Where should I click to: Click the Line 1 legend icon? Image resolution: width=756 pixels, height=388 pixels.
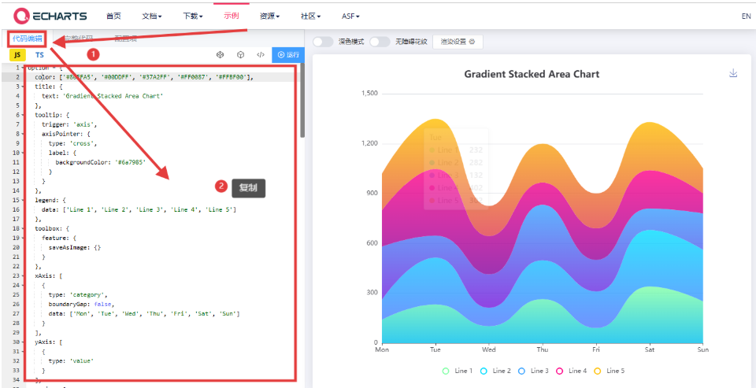(446, 371)
